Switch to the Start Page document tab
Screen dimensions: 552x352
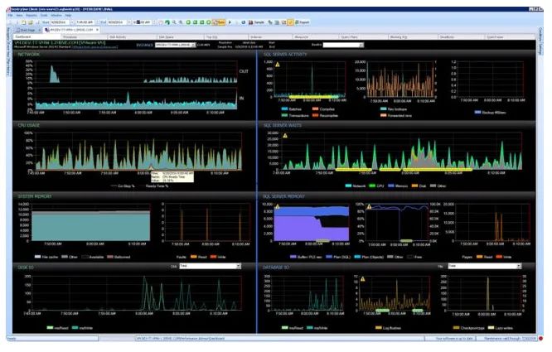click(26, 31)
